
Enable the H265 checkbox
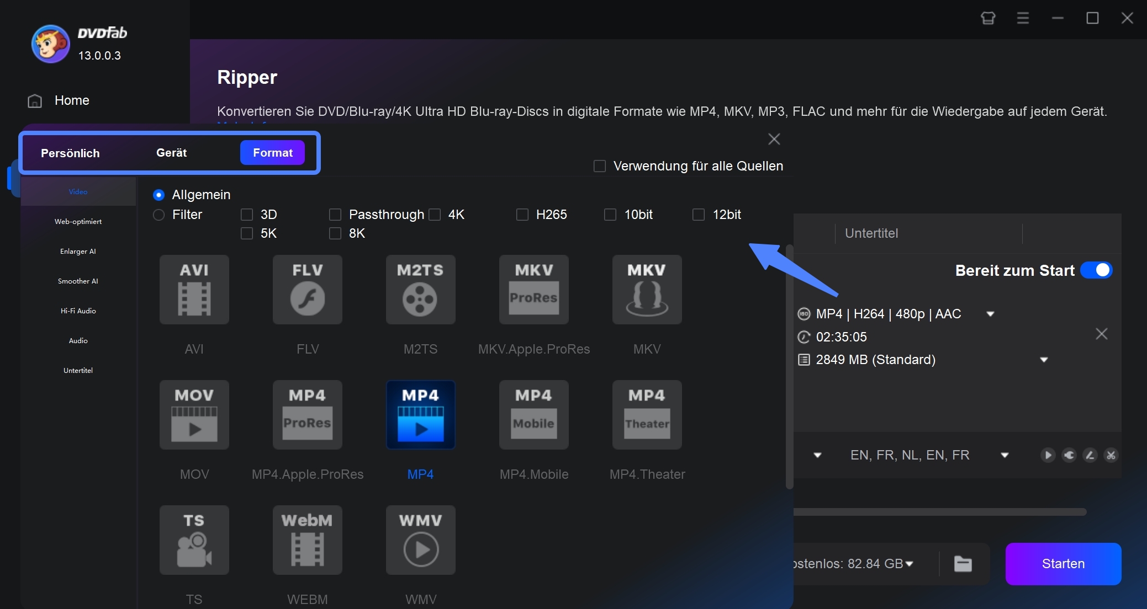(x=521, y=215)
